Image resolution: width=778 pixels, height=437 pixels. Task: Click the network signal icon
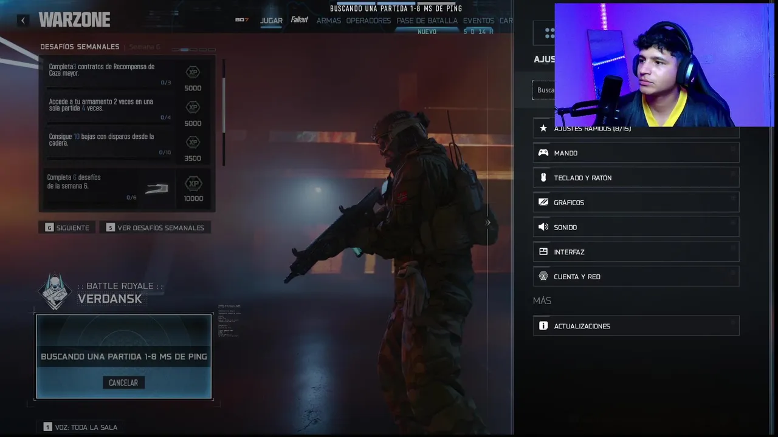(543, 276)
